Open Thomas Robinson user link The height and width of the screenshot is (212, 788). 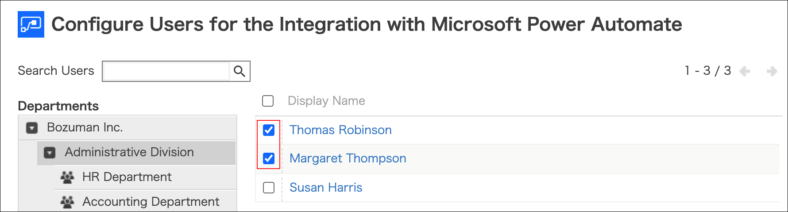point(340,130)
